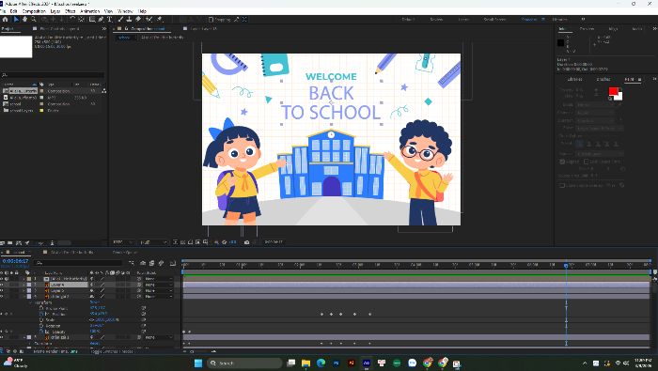Viewport: 658px width, 371px height.
Task: Select the Pan Behind anchor point tool
Action: [82, 20]
